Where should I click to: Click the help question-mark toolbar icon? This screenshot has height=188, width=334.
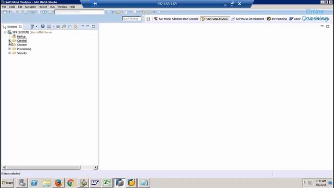(44, 12)
